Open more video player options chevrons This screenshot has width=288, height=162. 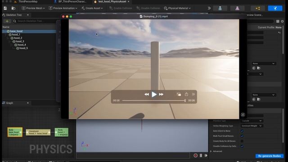(x=193, y=94)
